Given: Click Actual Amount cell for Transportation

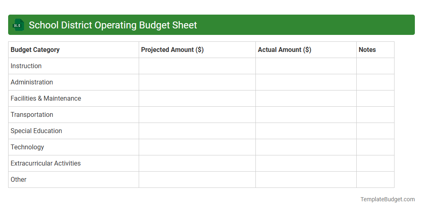Looking at the screenshot, I should 306,115.
